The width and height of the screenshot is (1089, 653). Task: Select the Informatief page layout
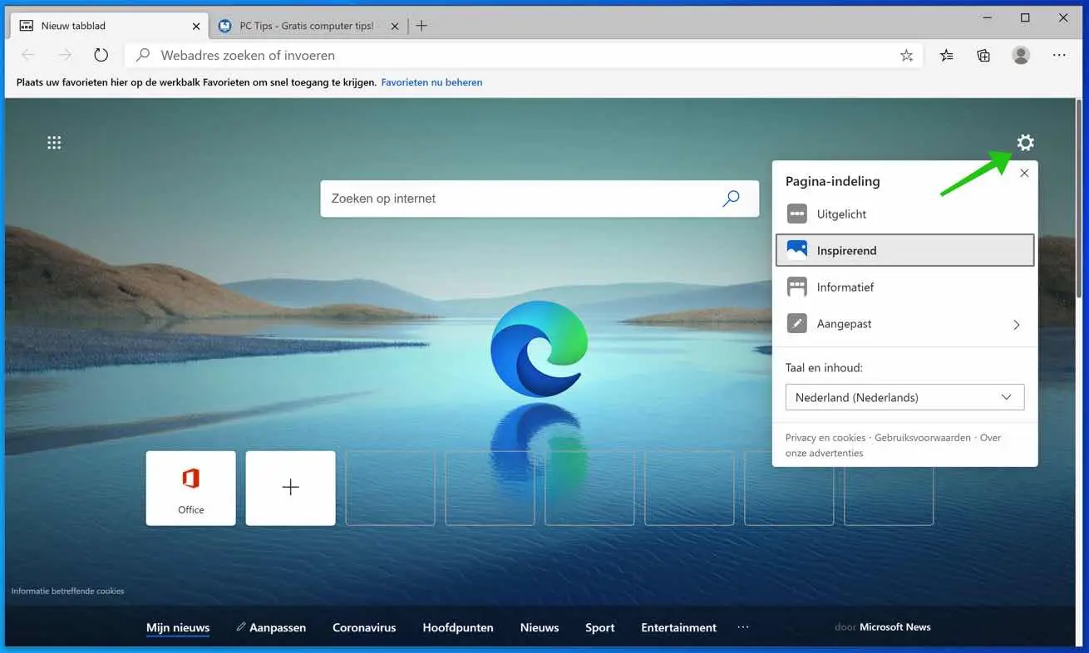point(904,287)
